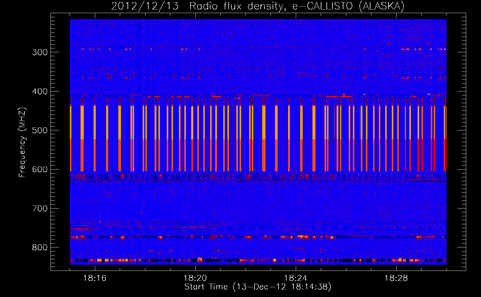The image size is (481, 297).
Task: Click the 18:28 time tick label
Action: [x=396, y=278]
